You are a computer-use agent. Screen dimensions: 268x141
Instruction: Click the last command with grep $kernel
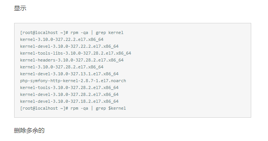click(98, 109)
